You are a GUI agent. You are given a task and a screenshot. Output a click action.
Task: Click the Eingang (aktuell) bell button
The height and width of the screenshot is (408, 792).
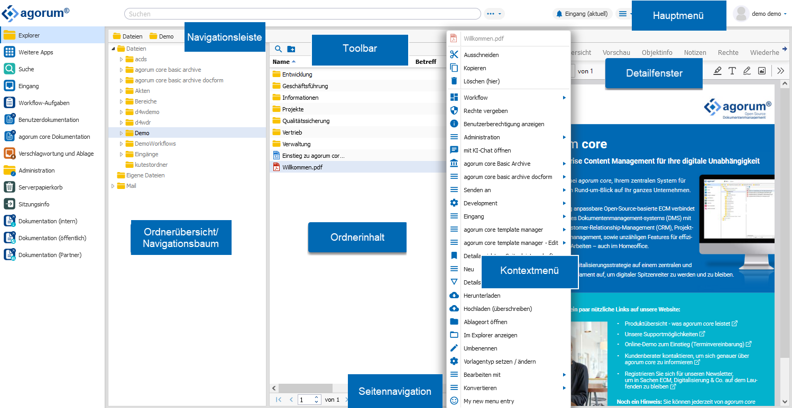[583, 14]
